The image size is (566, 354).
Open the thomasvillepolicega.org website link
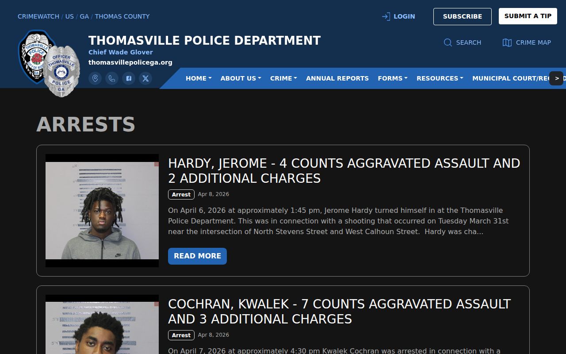[130, 62]
